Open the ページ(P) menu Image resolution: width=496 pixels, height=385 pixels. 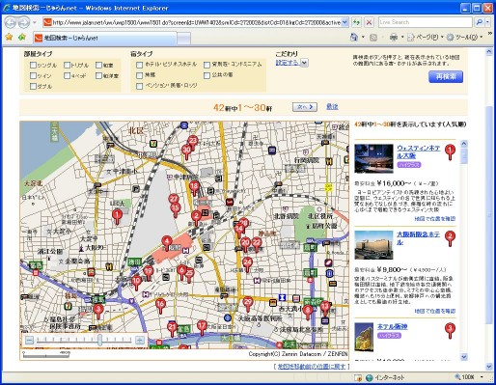(x=426, y=38)
